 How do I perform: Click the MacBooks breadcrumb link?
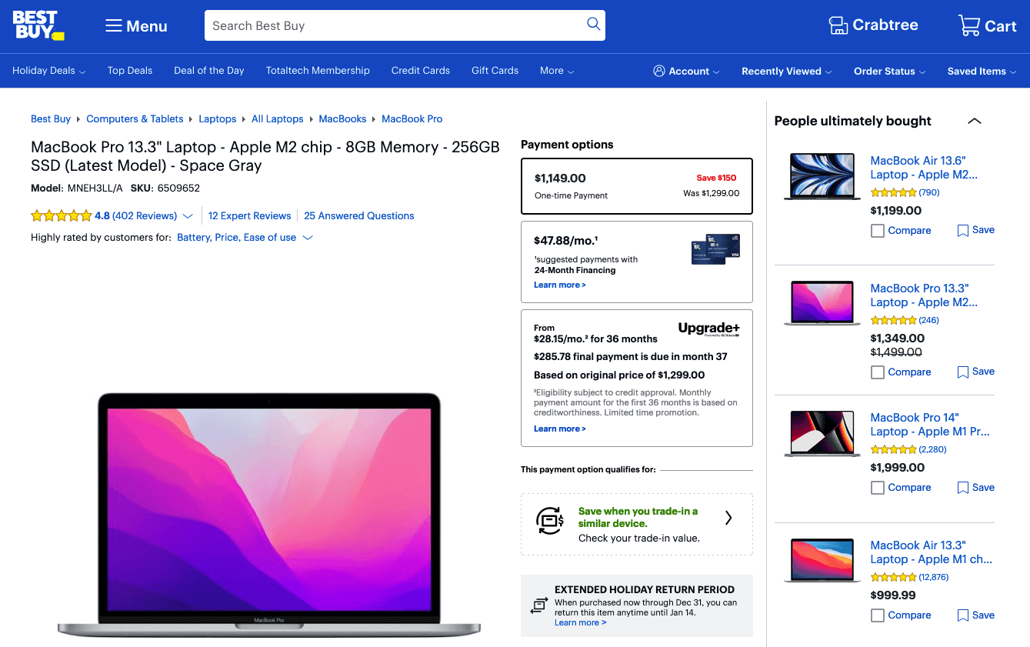tap(342, 118)
